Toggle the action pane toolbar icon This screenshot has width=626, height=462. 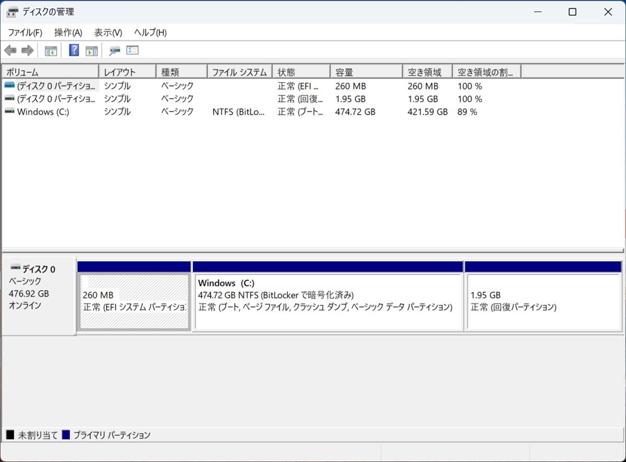pos(92,51)
